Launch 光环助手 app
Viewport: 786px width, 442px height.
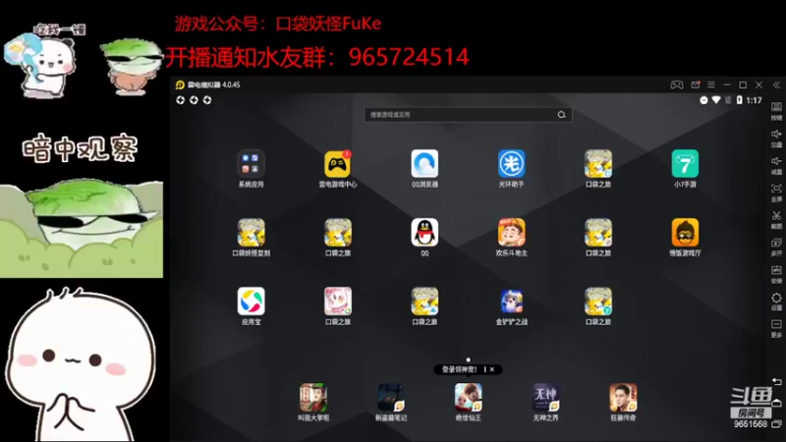[511, 164]
